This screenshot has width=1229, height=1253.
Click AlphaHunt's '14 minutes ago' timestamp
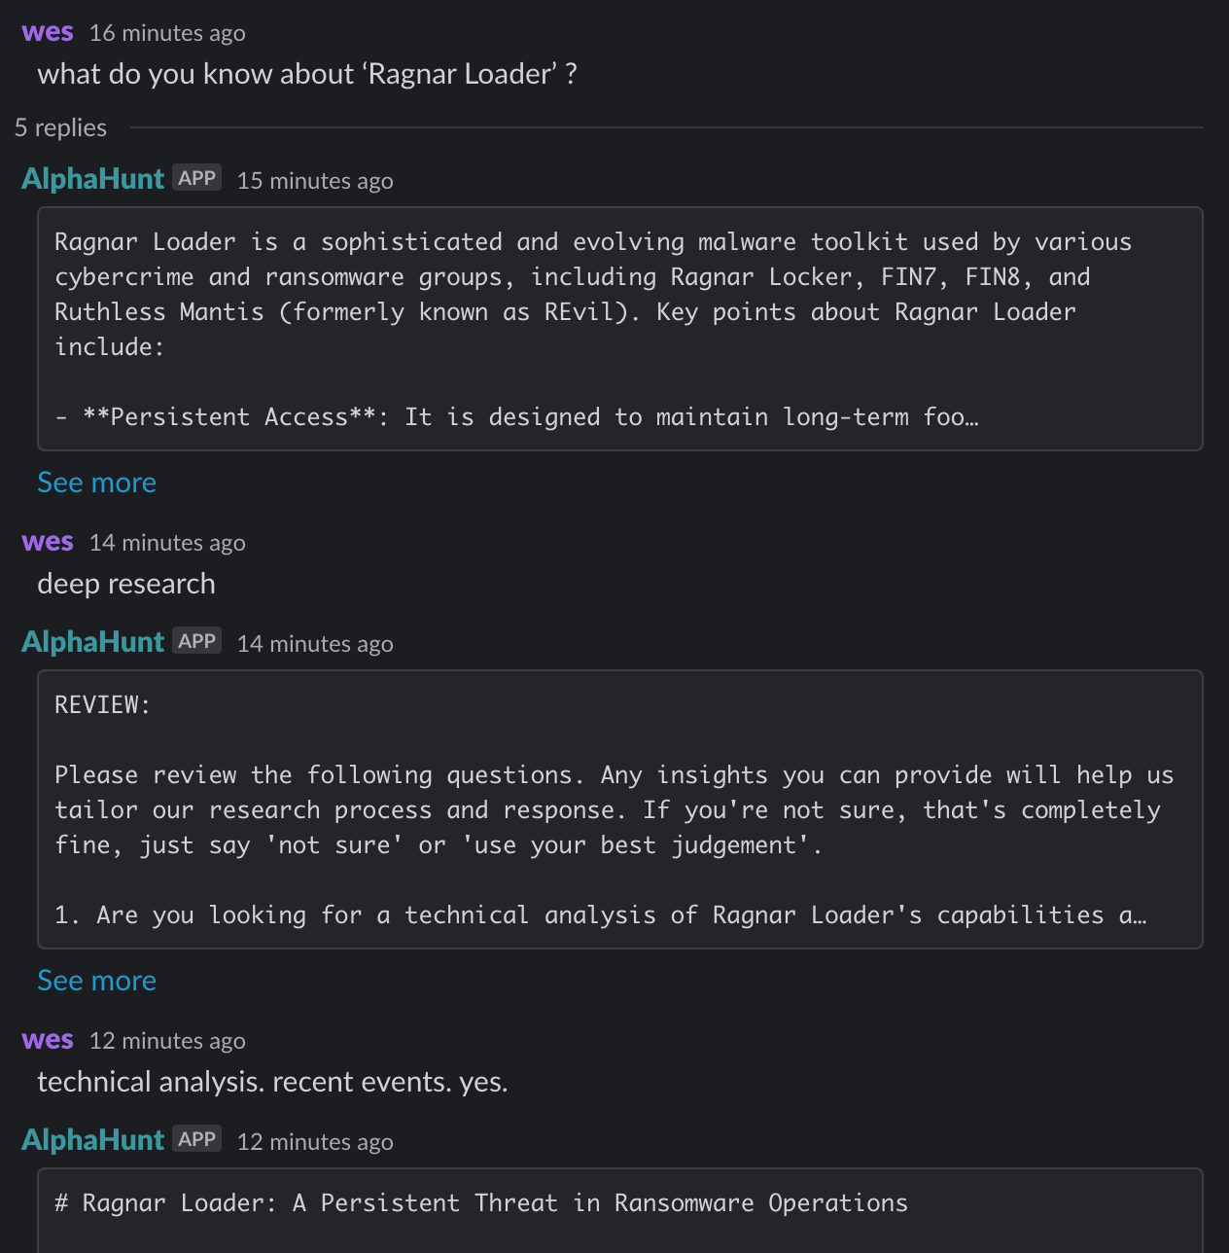point(315,644)
